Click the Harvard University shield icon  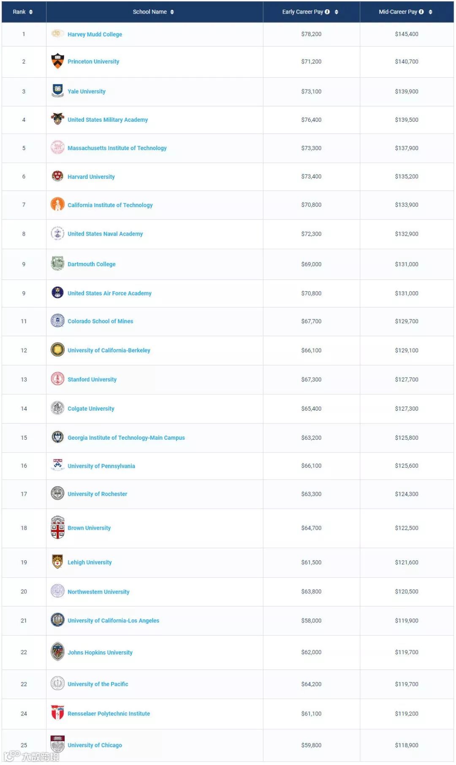click(57, 176)
